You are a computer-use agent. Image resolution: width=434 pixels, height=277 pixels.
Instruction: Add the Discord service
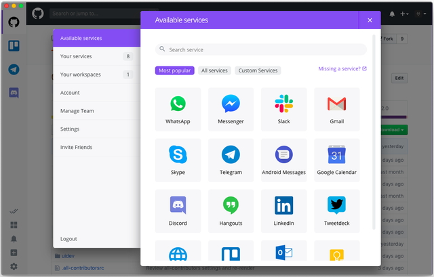point(178,211)
